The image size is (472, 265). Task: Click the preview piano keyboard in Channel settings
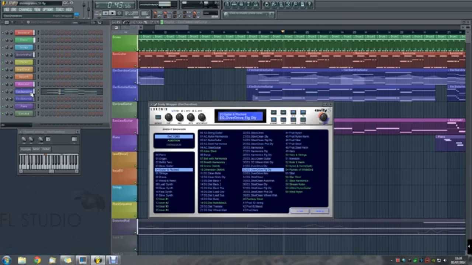49,161
